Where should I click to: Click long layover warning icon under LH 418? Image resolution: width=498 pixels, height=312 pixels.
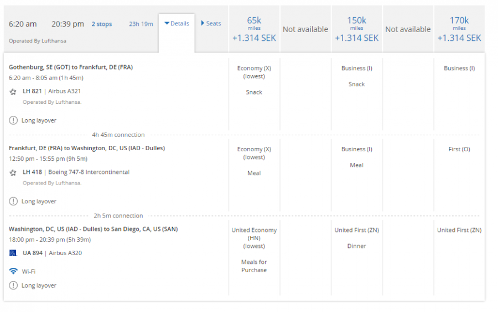13,202
